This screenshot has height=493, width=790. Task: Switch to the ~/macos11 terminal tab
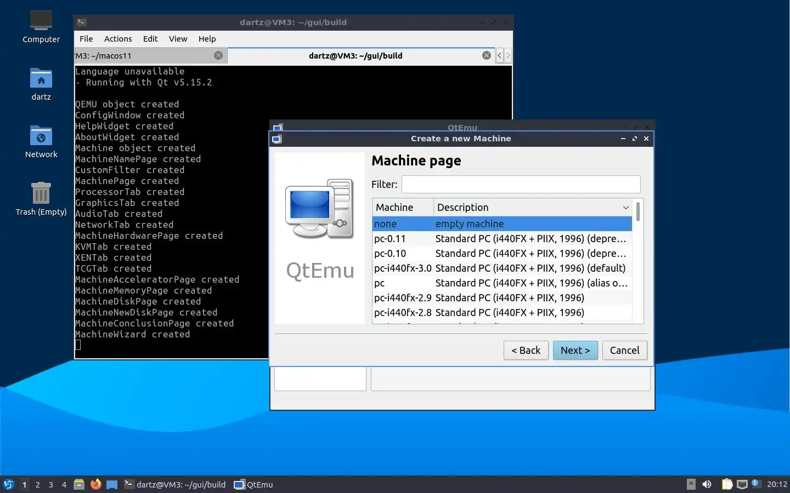click(150, 55)
